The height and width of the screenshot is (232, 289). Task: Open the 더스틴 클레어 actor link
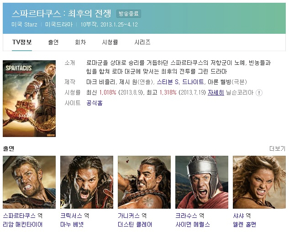point(135,224)
